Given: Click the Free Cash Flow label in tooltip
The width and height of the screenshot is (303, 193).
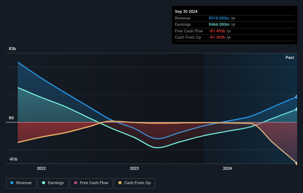Looking at the screenshot, I should pyautogui.click(x=189, y=31).
